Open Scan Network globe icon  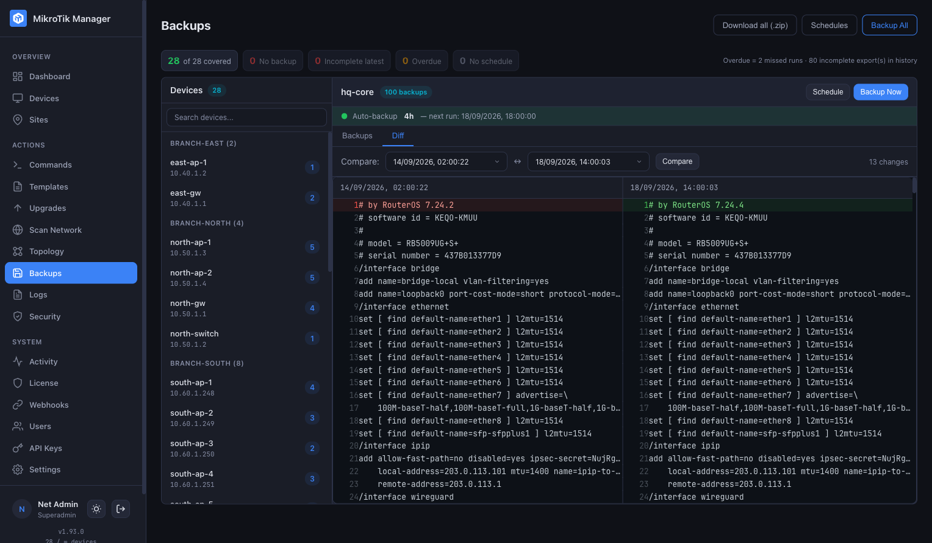pos(18,230)
